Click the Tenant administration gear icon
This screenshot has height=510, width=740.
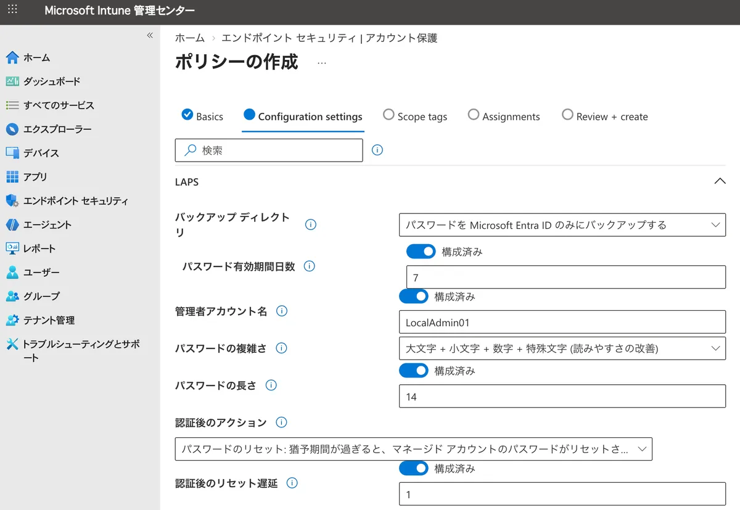click(x=12, y=320)
